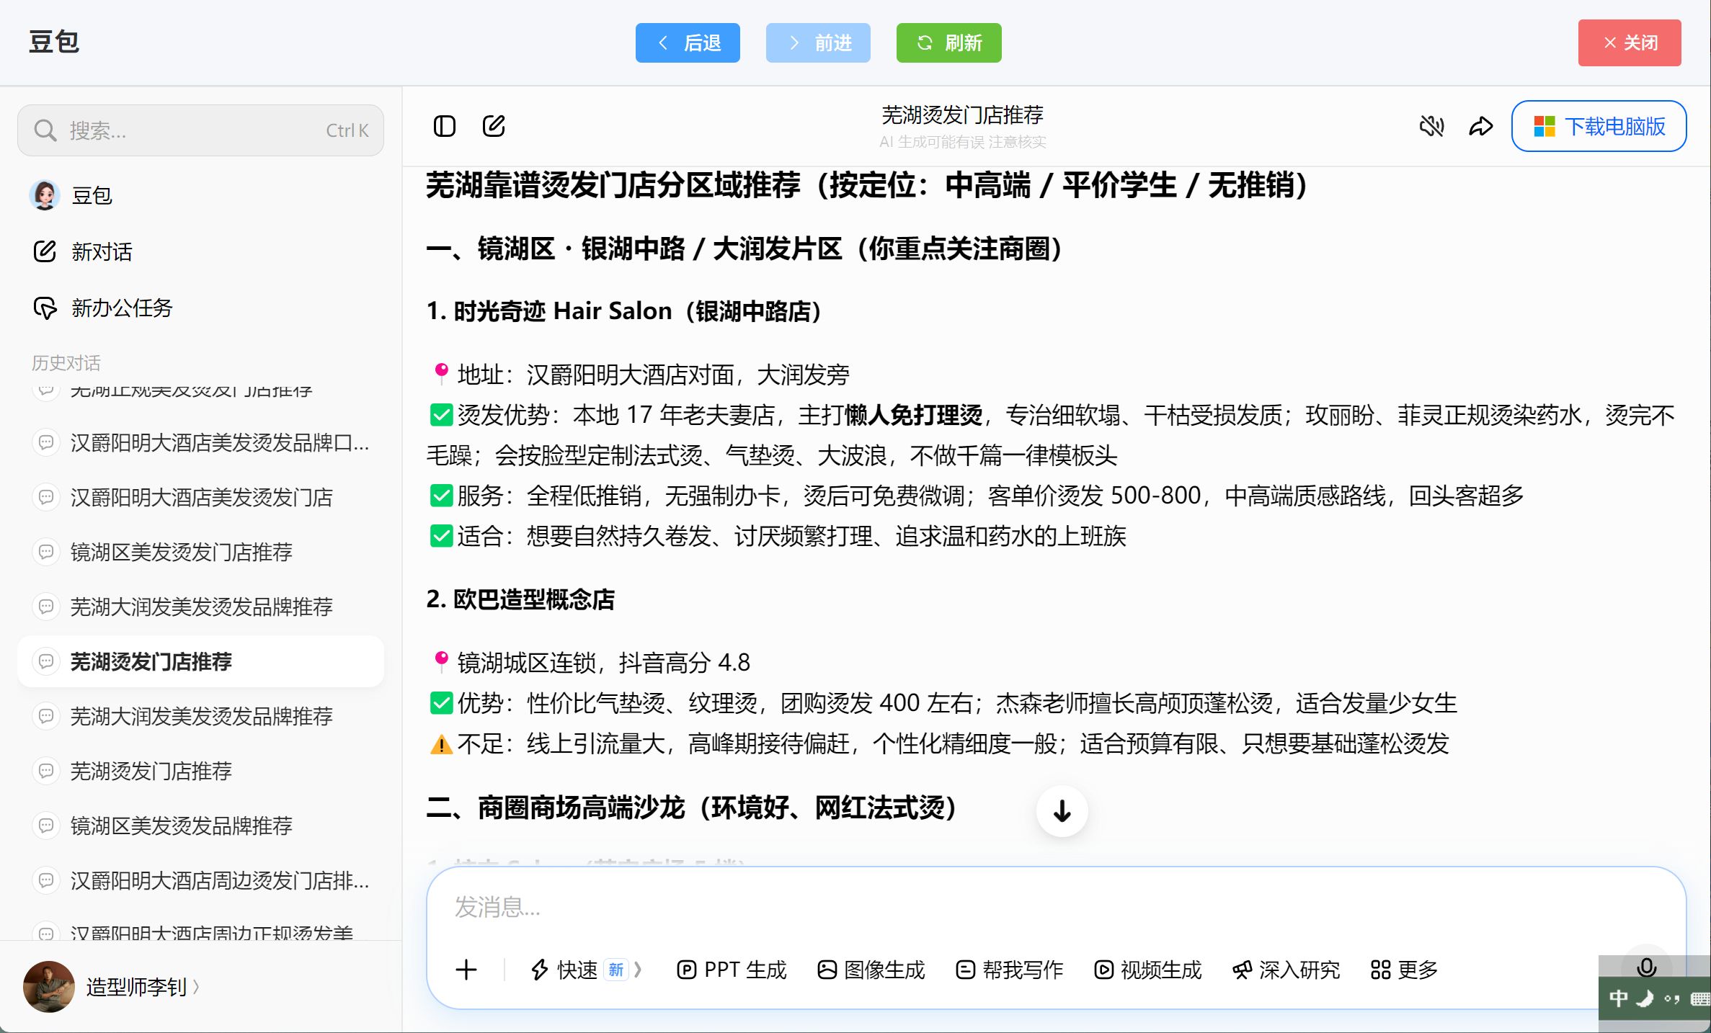Select PPT 生成 tool

pos(732,970)
